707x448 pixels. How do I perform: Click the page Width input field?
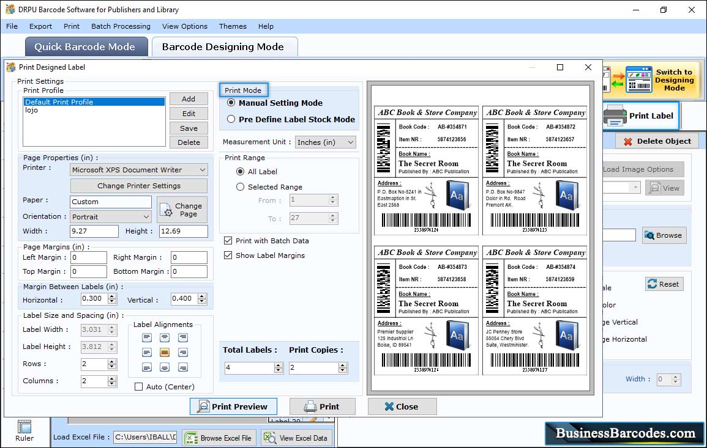[94, 231]
